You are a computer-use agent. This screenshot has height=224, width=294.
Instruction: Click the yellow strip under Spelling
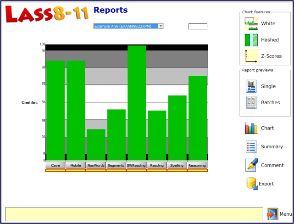coord(177,170)
